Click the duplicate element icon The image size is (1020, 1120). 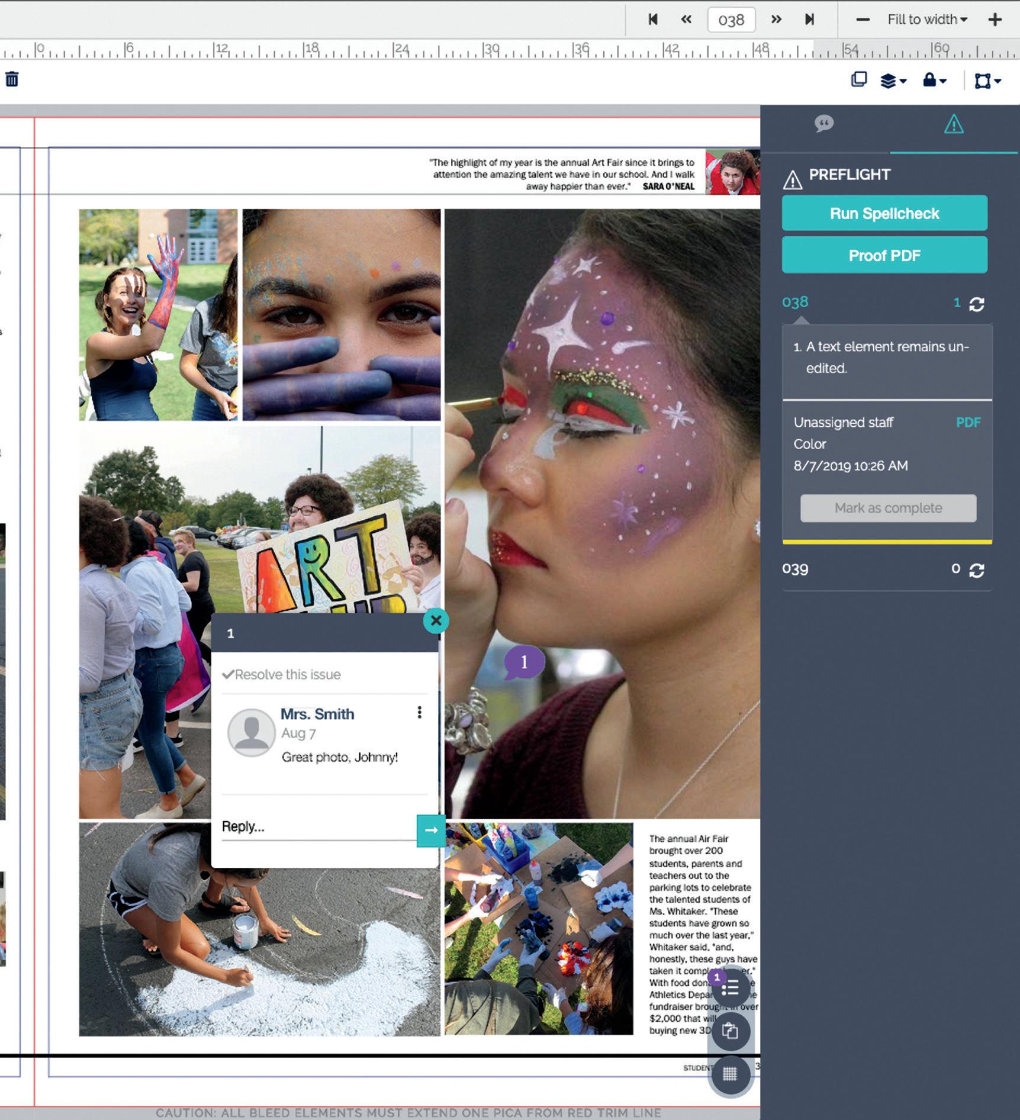[858, 79]
